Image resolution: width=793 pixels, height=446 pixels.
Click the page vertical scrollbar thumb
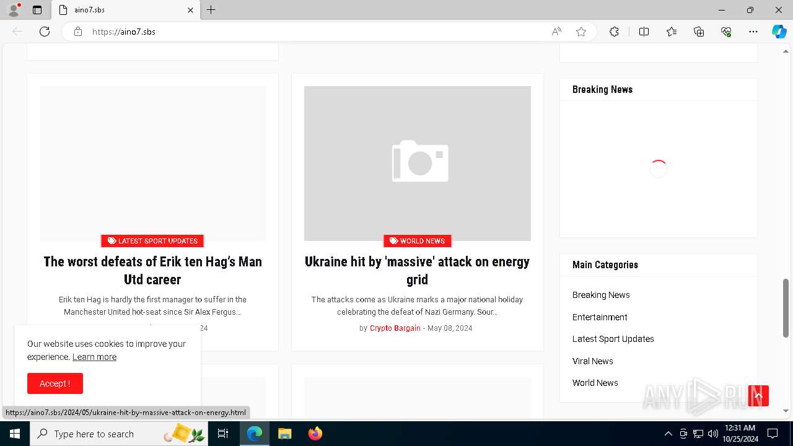click(786, 308)
